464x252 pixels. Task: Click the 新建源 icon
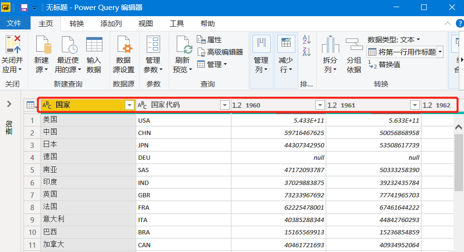pos(42,44)
